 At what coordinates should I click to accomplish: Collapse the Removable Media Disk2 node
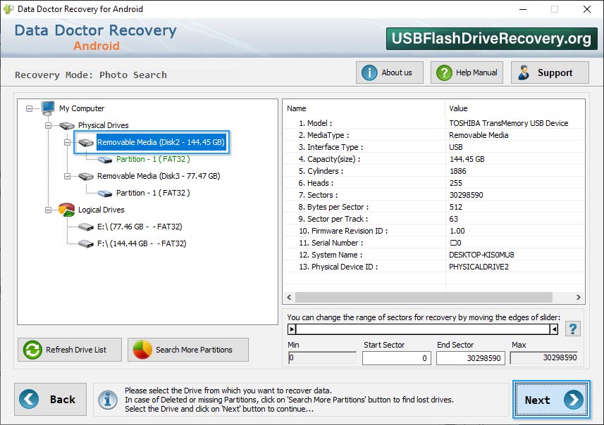pyautogui.click(x=67, y=142)
